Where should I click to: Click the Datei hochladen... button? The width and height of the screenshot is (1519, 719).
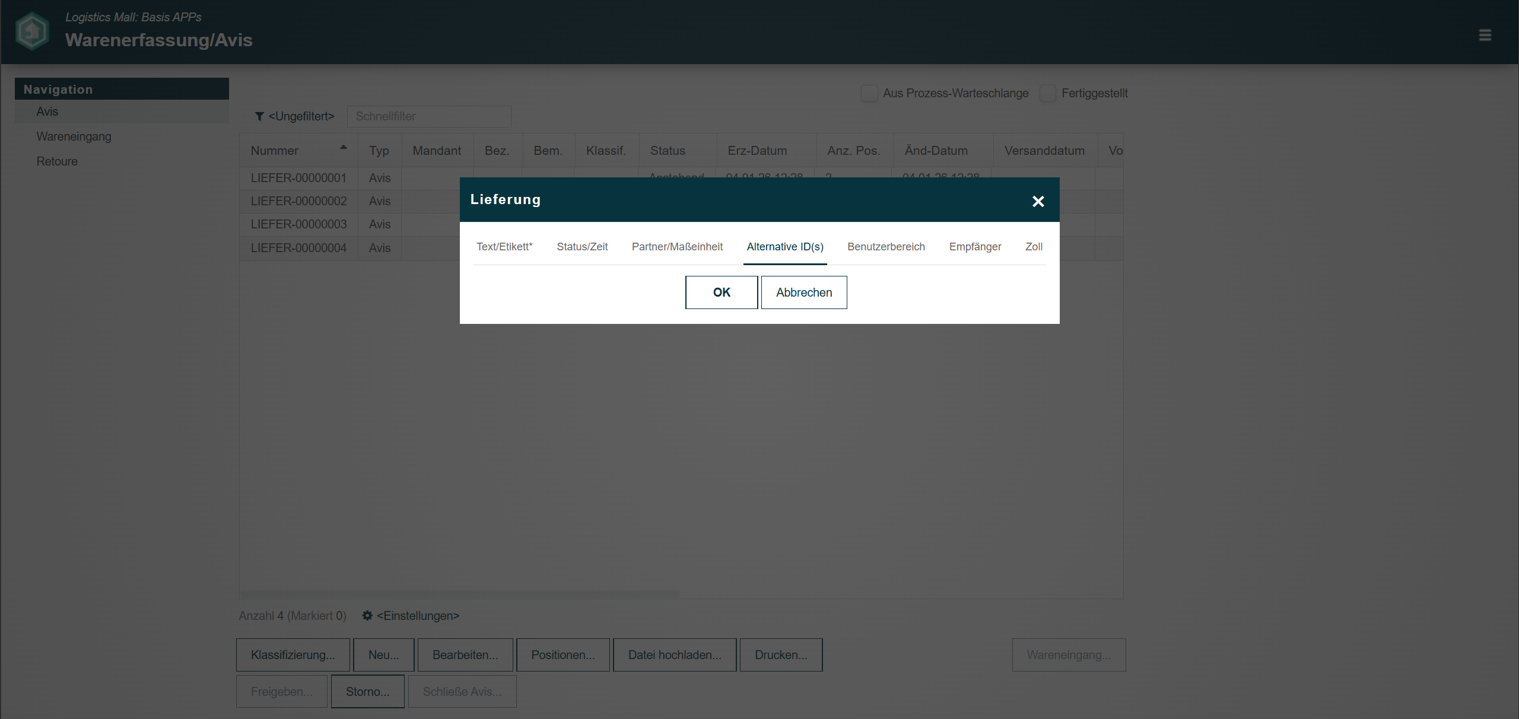pos(675,655)
